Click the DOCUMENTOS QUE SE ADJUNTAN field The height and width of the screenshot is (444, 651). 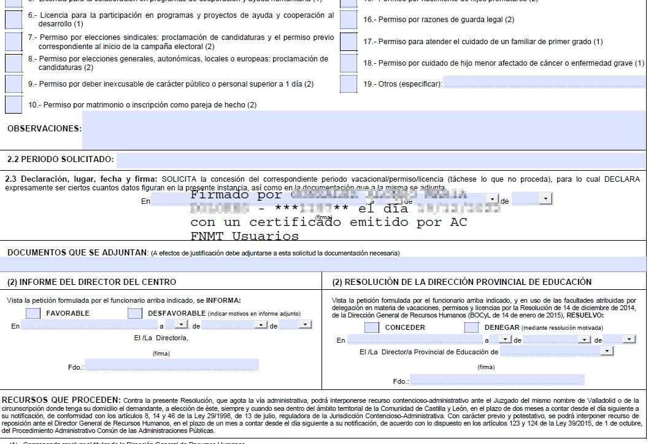[x=323, y=264]
